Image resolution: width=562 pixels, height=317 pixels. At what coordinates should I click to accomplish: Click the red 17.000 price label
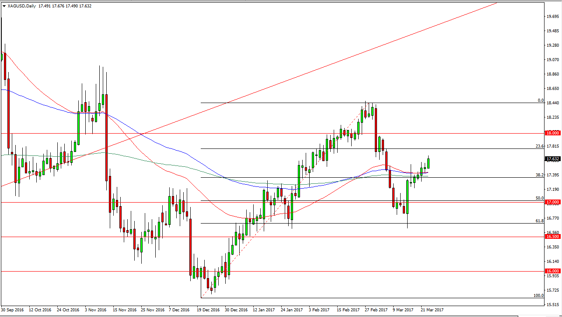(553, 202)
